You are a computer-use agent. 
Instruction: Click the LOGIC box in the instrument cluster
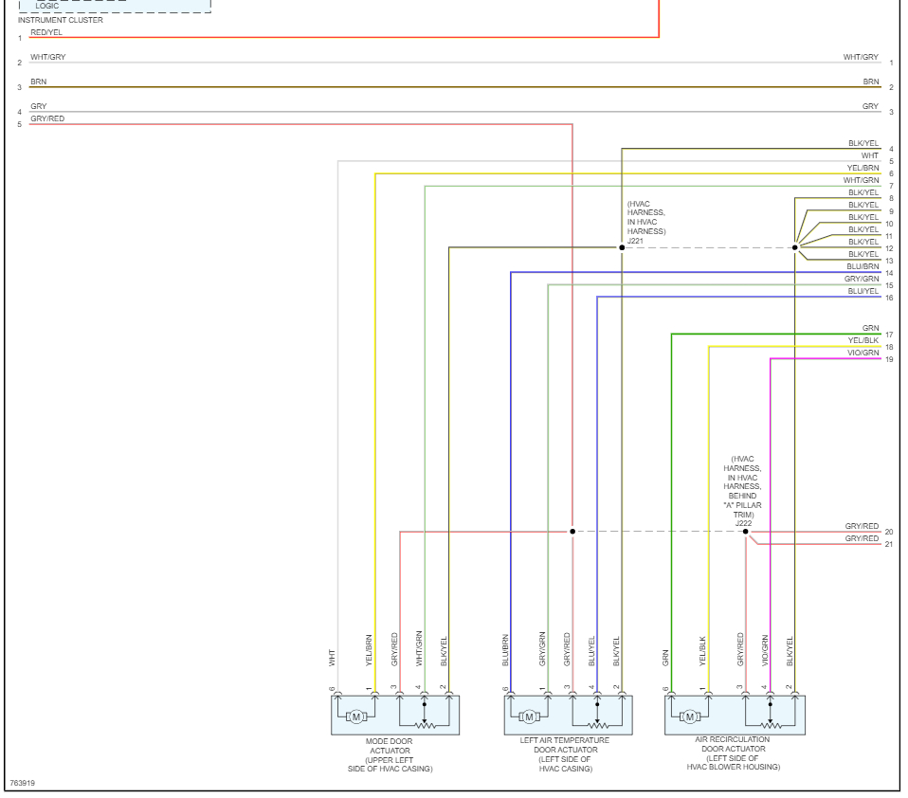click(x=116, y=6)
